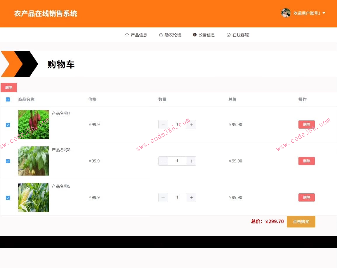
Task: Uncheck the 产品名称7 row checkbox
Action: (8, 125)
